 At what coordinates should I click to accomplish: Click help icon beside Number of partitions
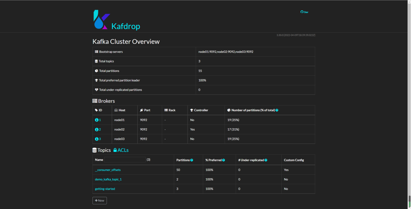pos(277,110)
